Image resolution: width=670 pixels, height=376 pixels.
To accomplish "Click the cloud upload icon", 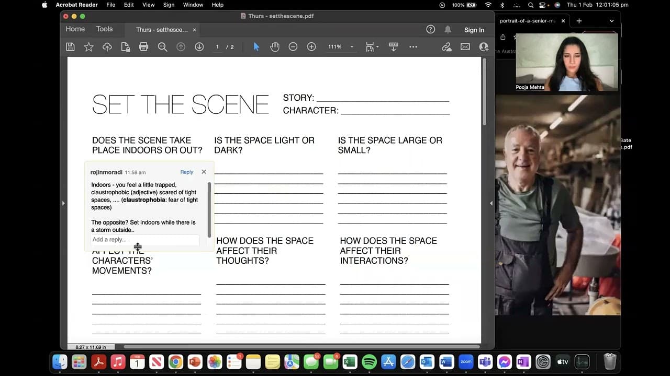I will (107, 47).
